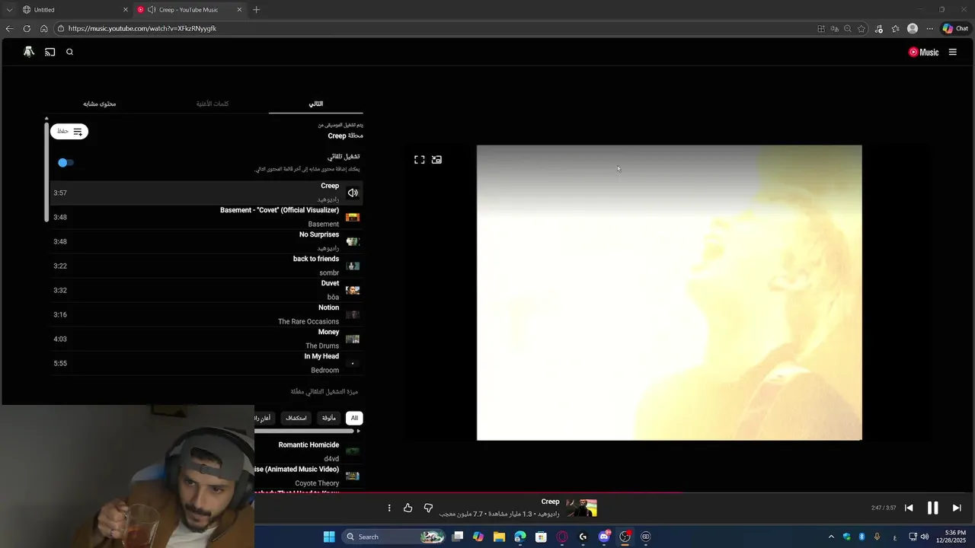Select the All filter chip
The width and height of the screenshot is (975, 548).
(354, 418)
